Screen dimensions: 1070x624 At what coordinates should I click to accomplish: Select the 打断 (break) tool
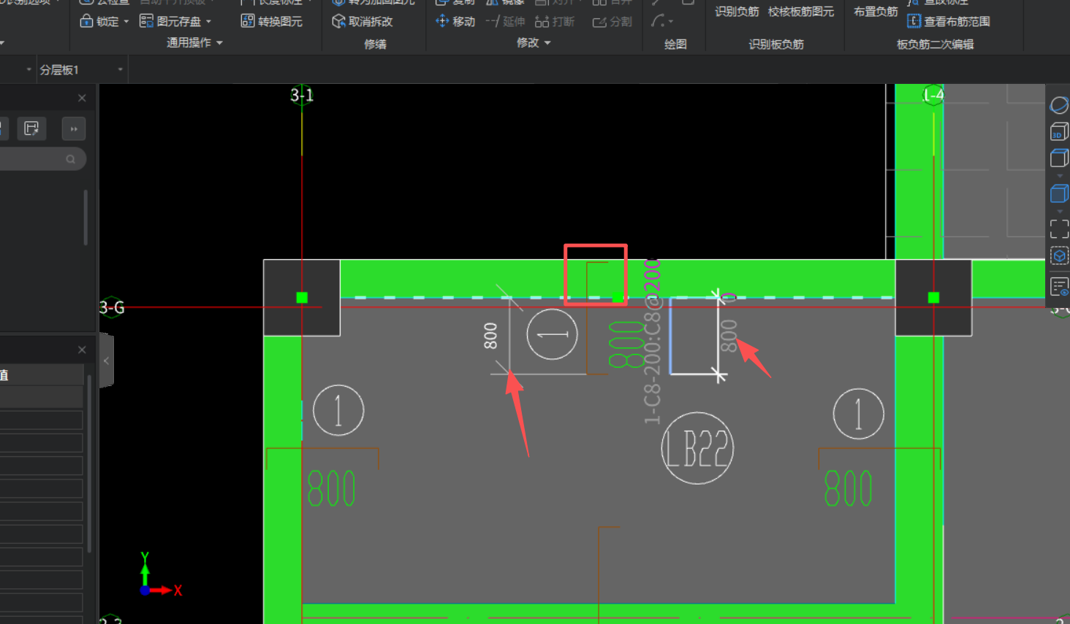pyautogui.click(x=555, y=21)
